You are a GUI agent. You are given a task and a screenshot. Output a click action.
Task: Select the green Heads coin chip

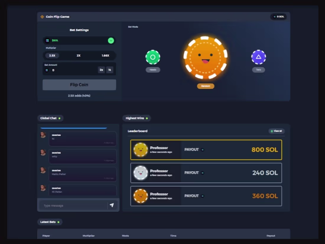click(153, 57)
